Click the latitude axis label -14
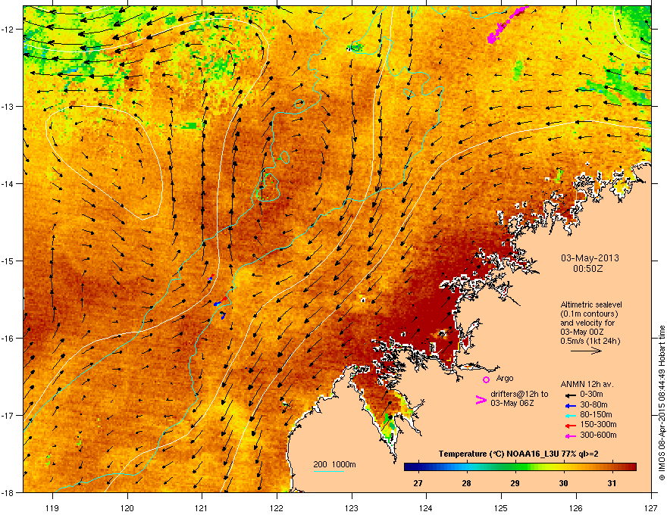Image resolution: width=667 pixels, height=515 pixels. coord(8,183)
